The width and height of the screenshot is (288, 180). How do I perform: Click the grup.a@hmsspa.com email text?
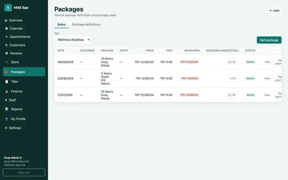coord(17,161)
